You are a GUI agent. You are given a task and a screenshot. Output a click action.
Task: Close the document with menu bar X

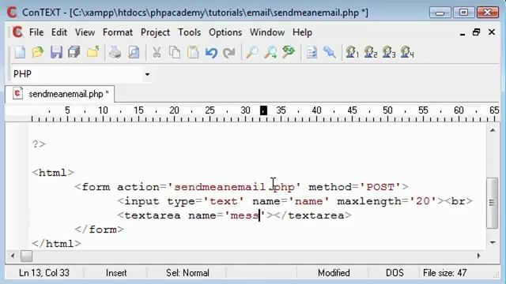(x=492, y=32)
